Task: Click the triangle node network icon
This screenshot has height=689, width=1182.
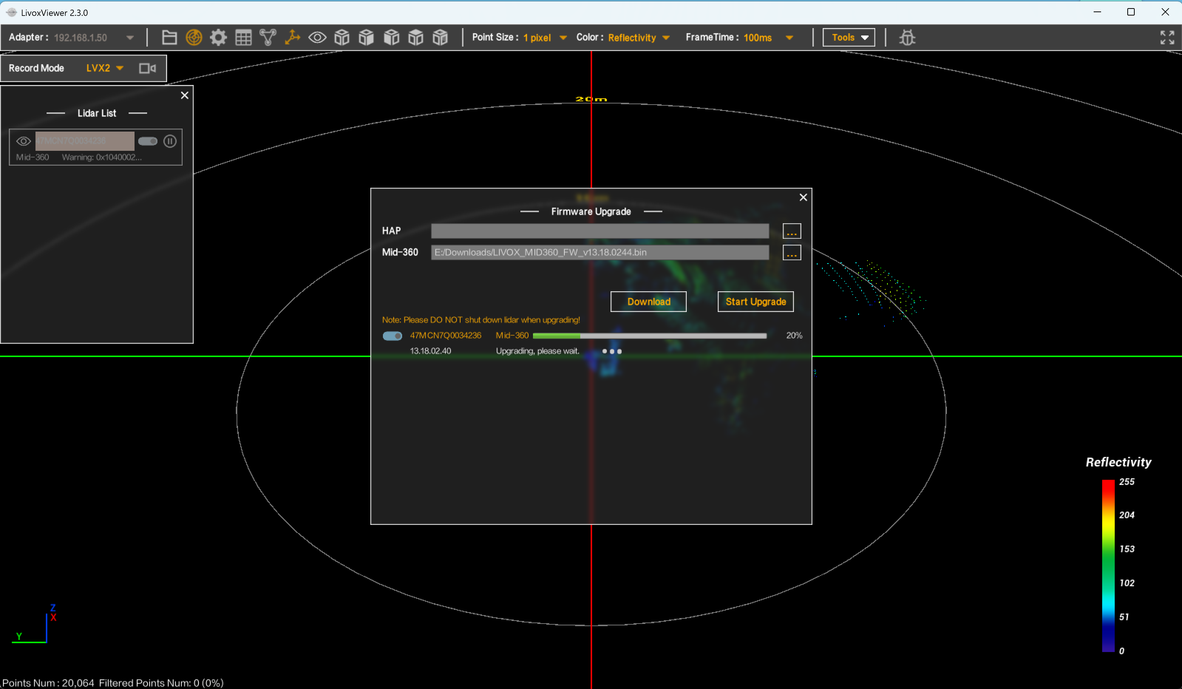Action: tap(268, 38)
